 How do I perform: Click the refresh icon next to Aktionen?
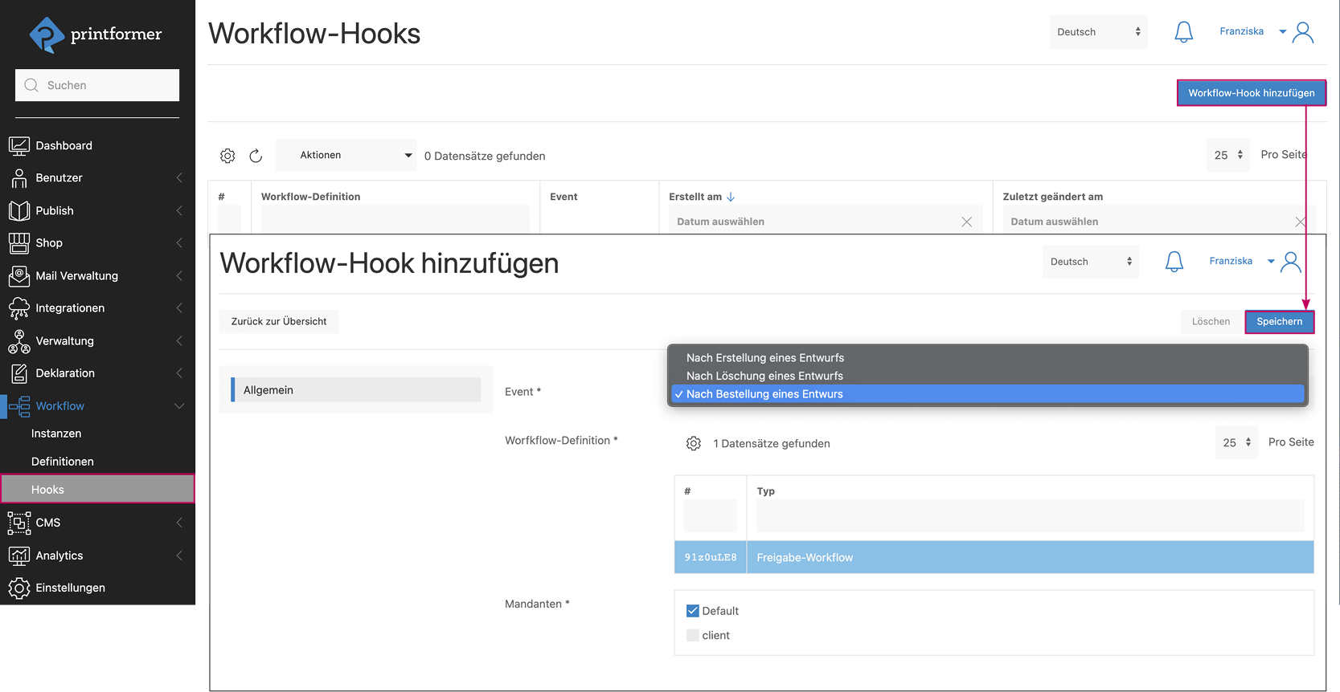tap(256, 156)
